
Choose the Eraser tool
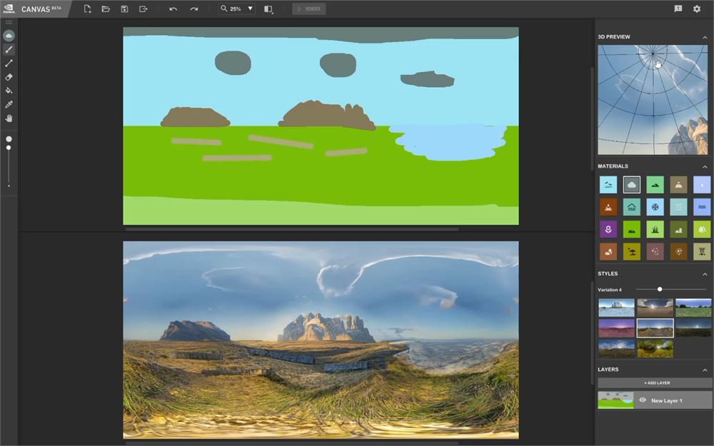9,77
